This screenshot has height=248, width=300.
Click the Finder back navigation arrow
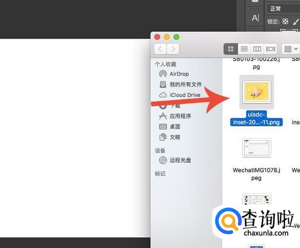[x=160, y=49]
